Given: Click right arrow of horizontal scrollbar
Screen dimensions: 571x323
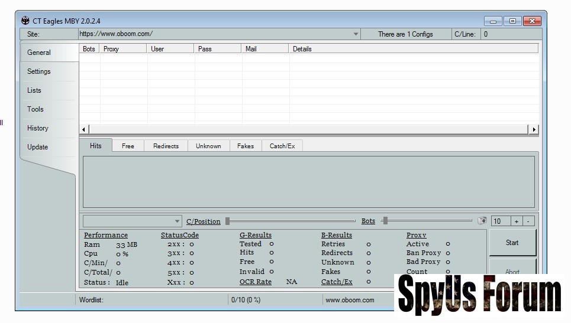Looking at the screenshot, I should (534, 129).
